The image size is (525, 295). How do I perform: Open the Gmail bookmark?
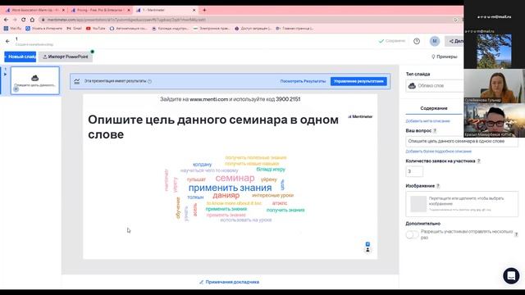click(74, 29)
